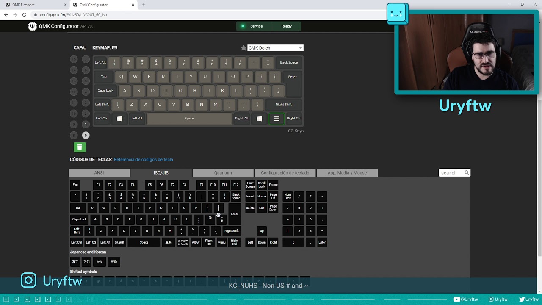Switch to layer 2
Image resolution: width=542 pixels, height=305 pixels.
[x=86, y=114]
